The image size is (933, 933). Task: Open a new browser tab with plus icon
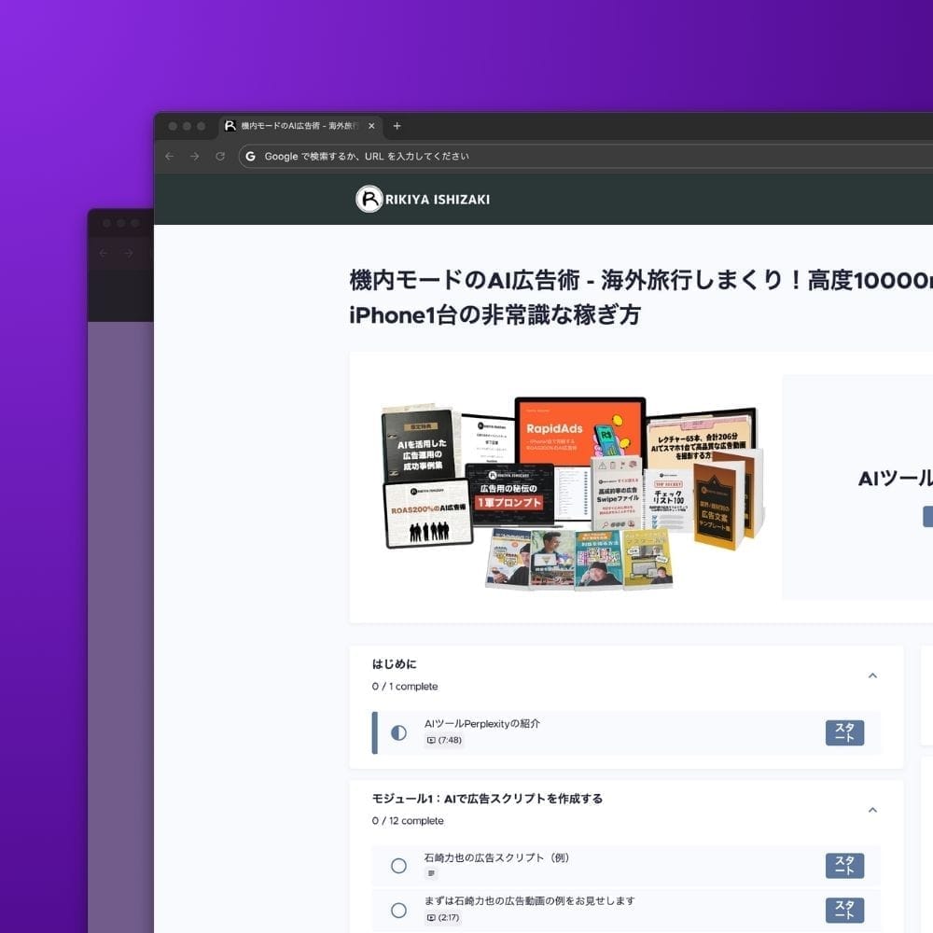397,126
